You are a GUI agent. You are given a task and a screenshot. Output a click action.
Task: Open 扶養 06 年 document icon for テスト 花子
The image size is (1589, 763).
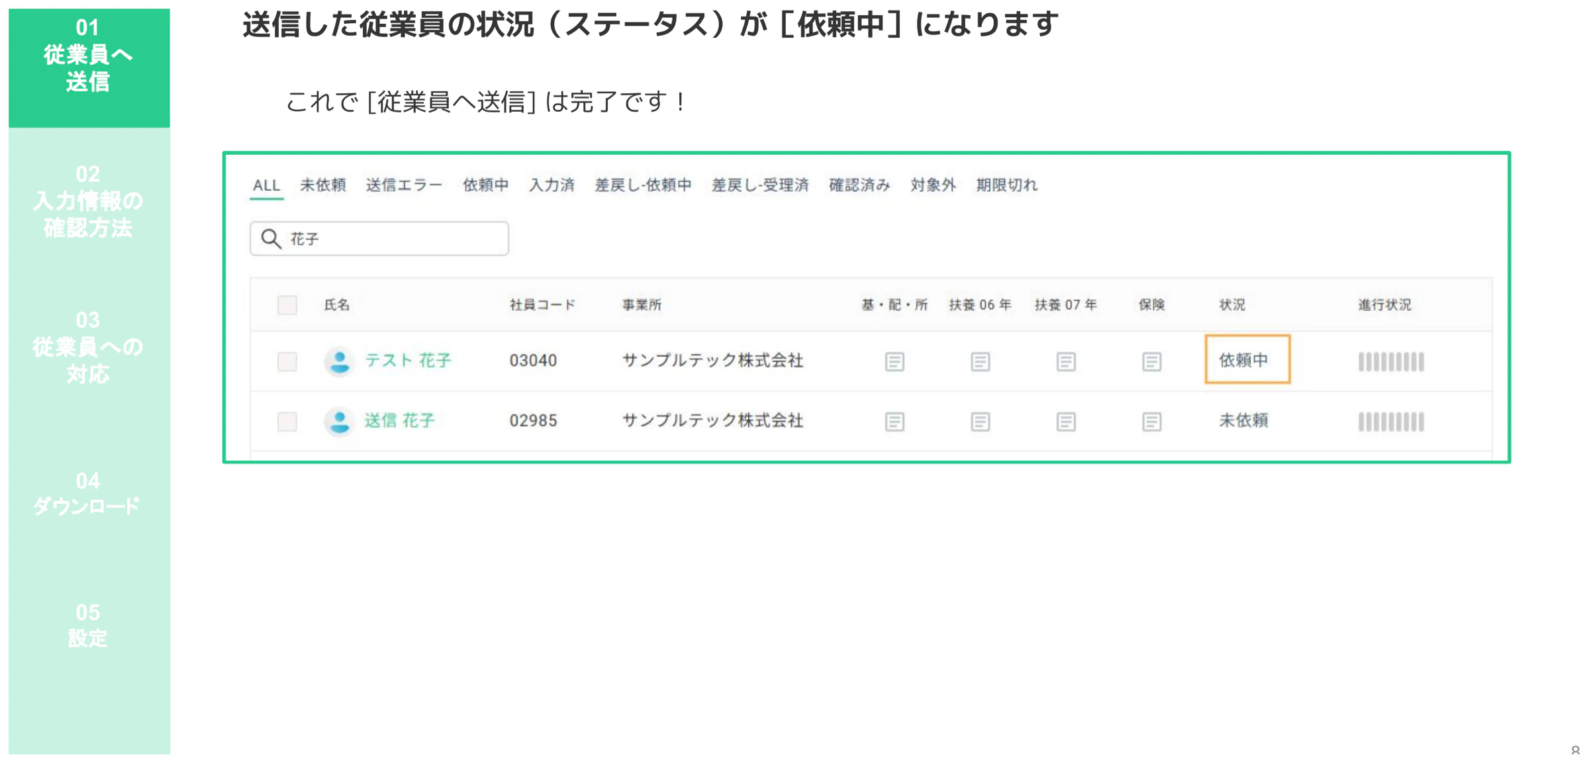point(981,361)
